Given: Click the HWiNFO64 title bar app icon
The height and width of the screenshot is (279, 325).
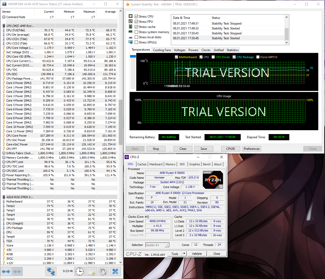Looking at the screenshot, I should coord(4,4).
